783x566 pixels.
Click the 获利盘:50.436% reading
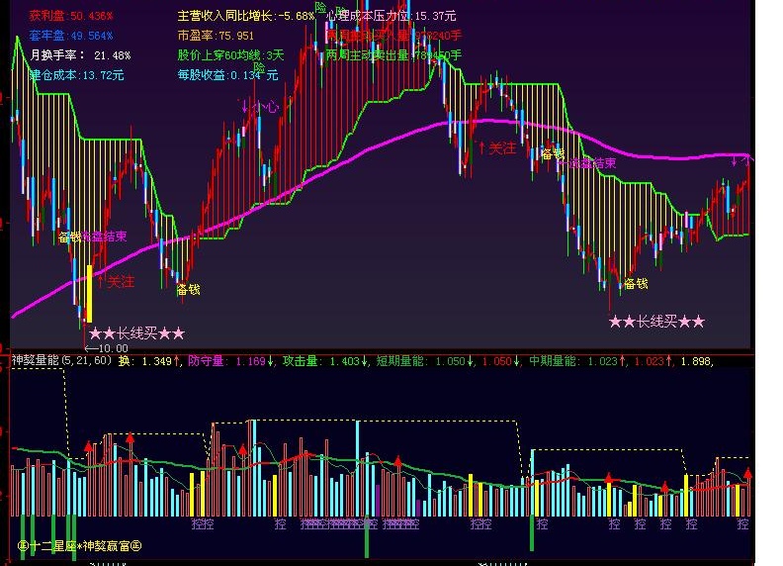click(x=71, y=16)
